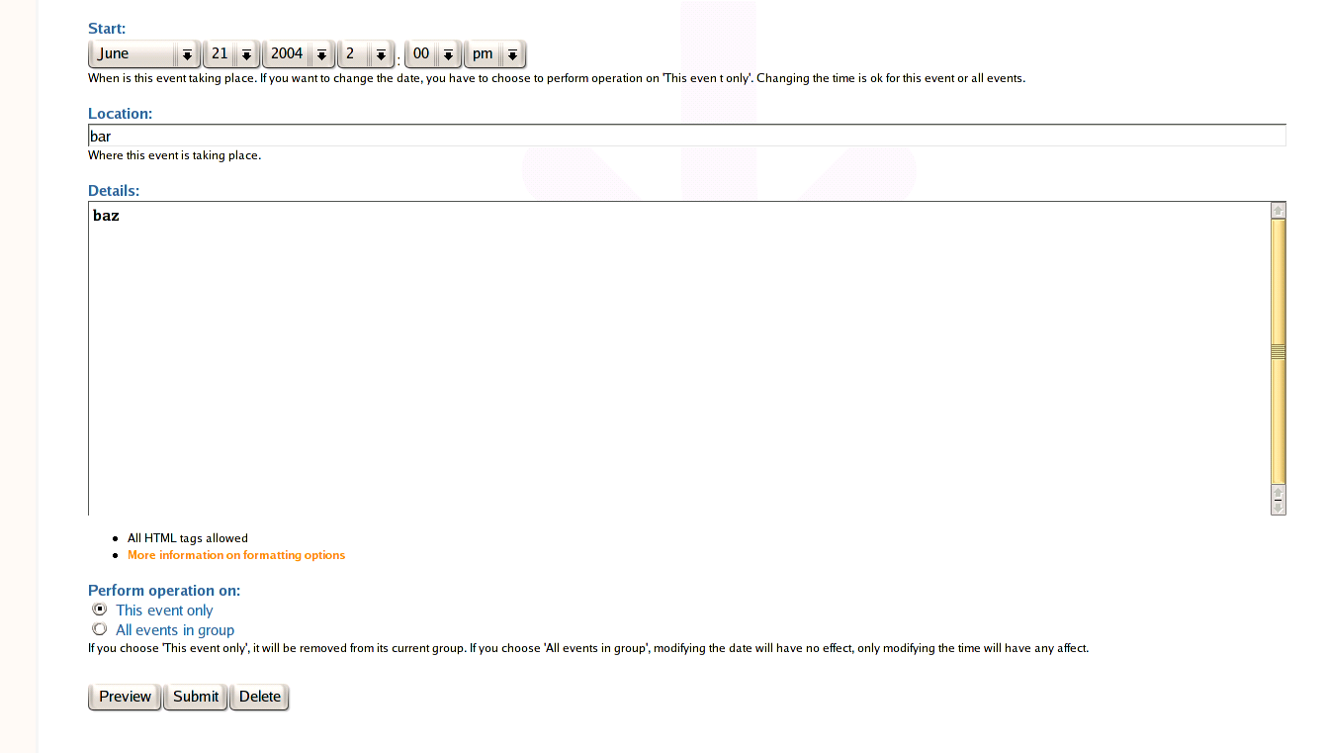1327x753 pixels.
Task: Open the month dropdown showing June
Action: [x=144, y=54]
